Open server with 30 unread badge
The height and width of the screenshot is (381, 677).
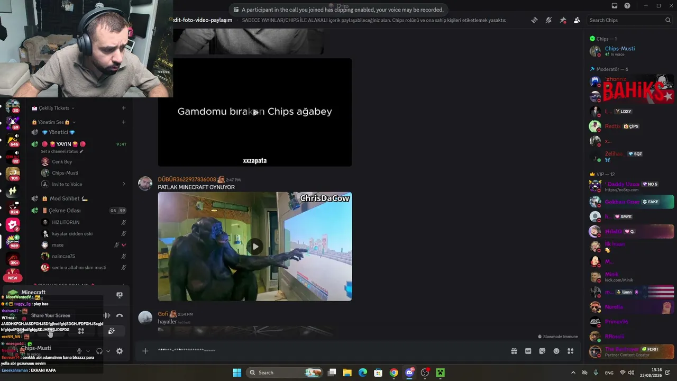[13, 106]
